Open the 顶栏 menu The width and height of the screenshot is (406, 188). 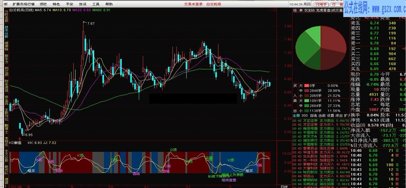43,4
